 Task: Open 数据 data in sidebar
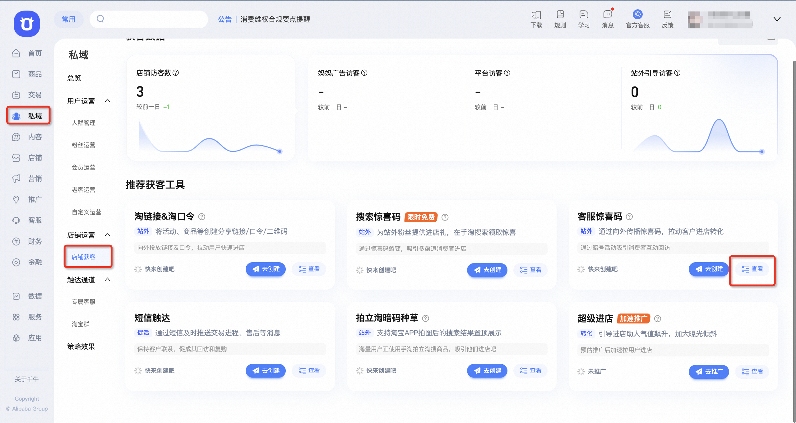tap(27, 296)
